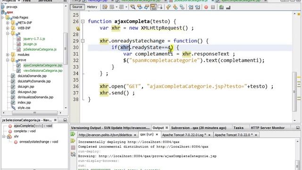Select viewSelezionaCategoria.jsp in tree

[43, 70]
